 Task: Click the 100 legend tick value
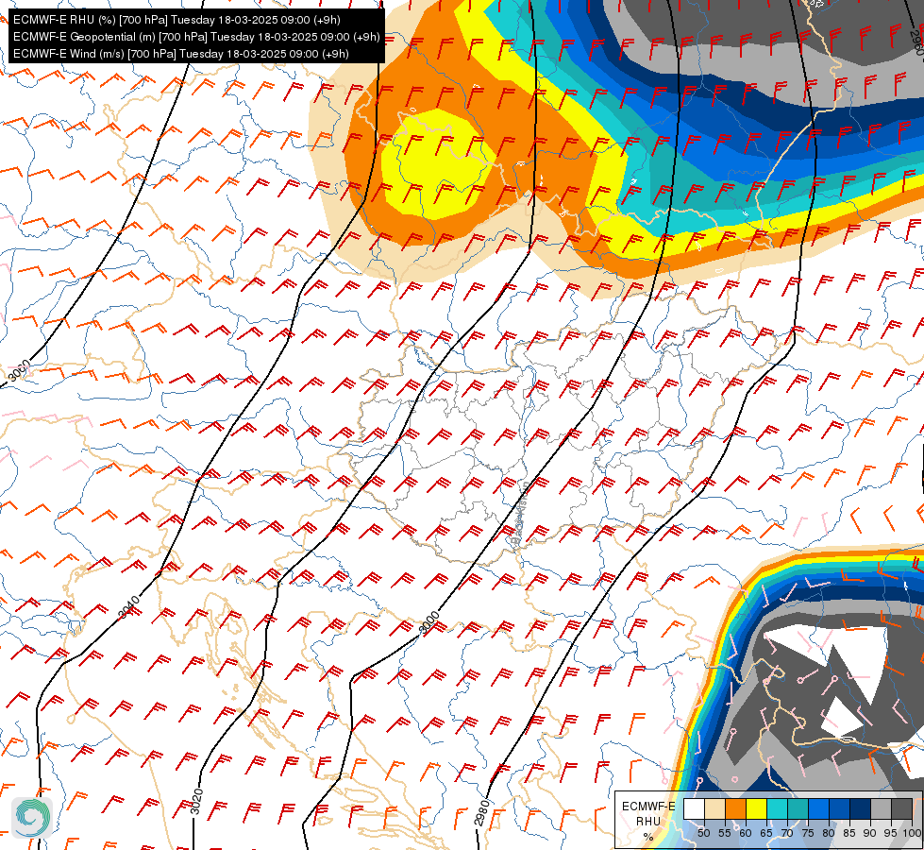point(912,833)
